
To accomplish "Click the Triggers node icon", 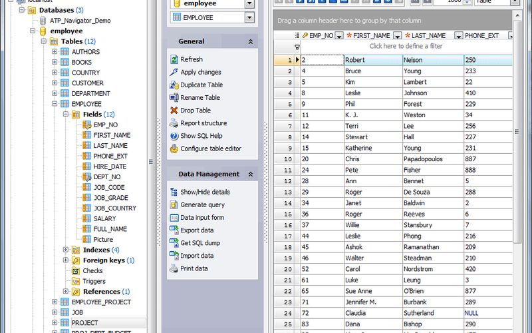I will (x=76, y=281).
